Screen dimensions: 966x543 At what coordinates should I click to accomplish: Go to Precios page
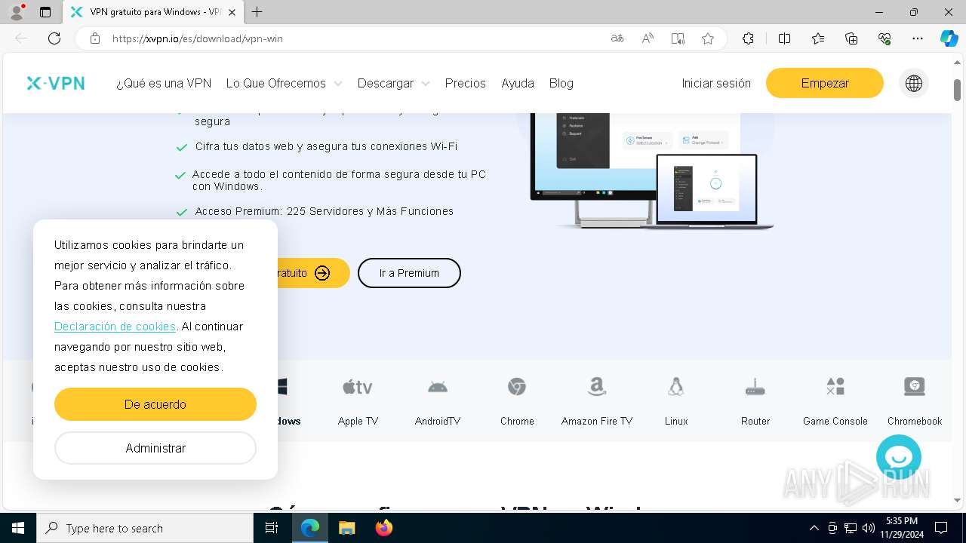tap(466, 83)
